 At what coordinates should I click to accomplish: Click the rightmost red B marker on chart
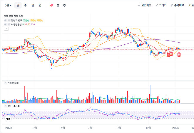coord(179,54)
